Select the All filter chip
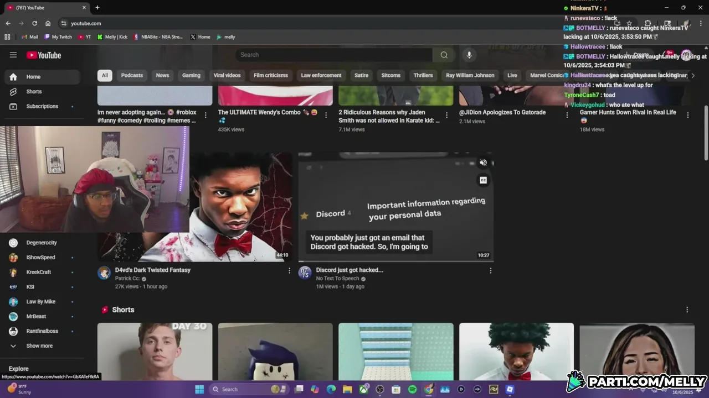 [105, 75]
